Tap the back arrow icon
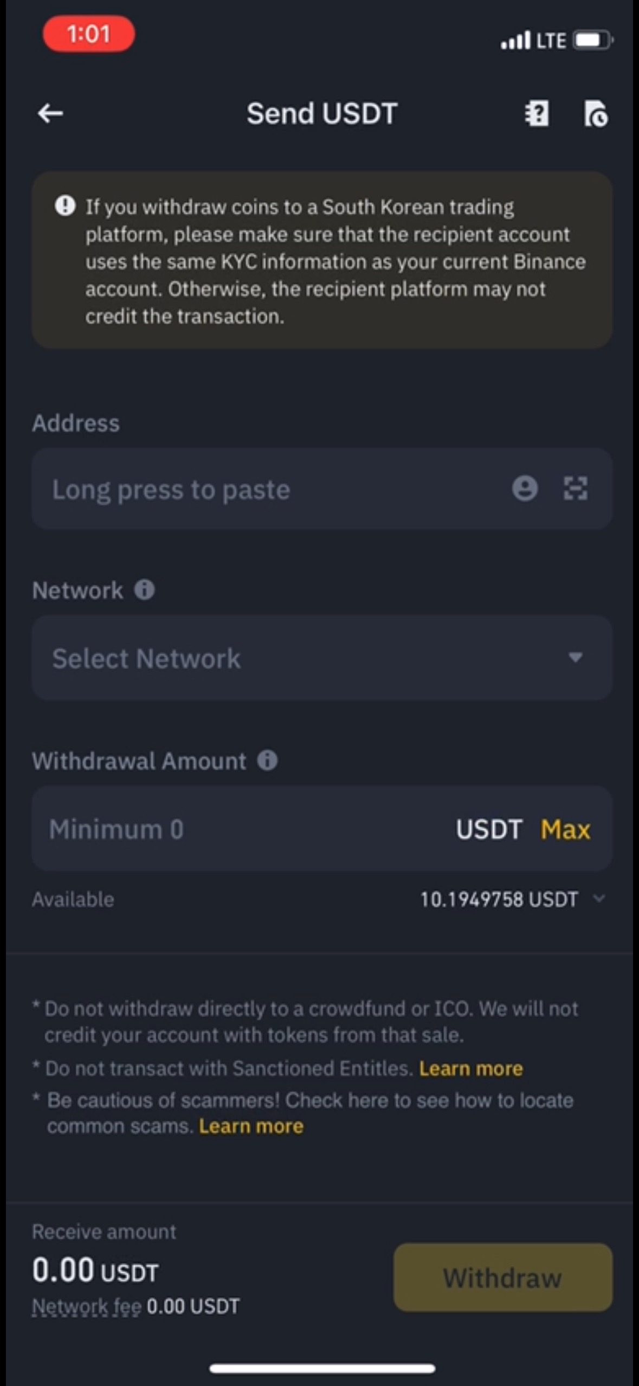The height and width of the screenshot is (1386, 639). tap(50, 113)
